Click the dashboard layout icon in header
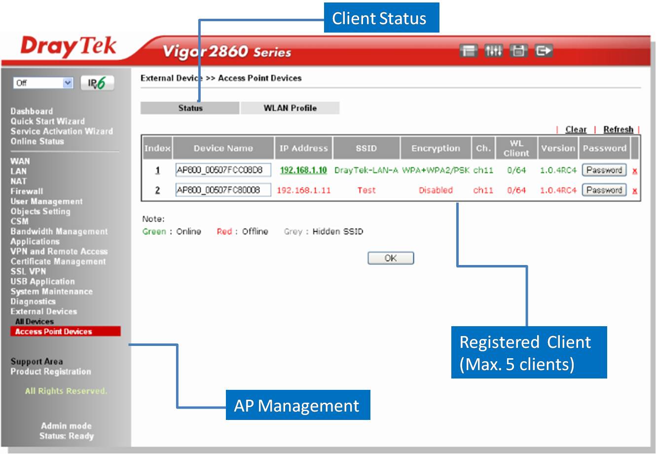 (469, 51)
